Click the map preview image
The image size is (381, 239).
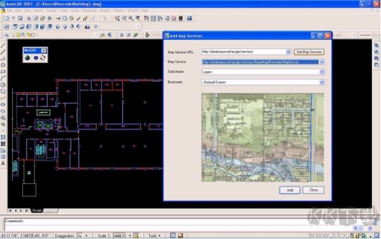click(263, 137)
